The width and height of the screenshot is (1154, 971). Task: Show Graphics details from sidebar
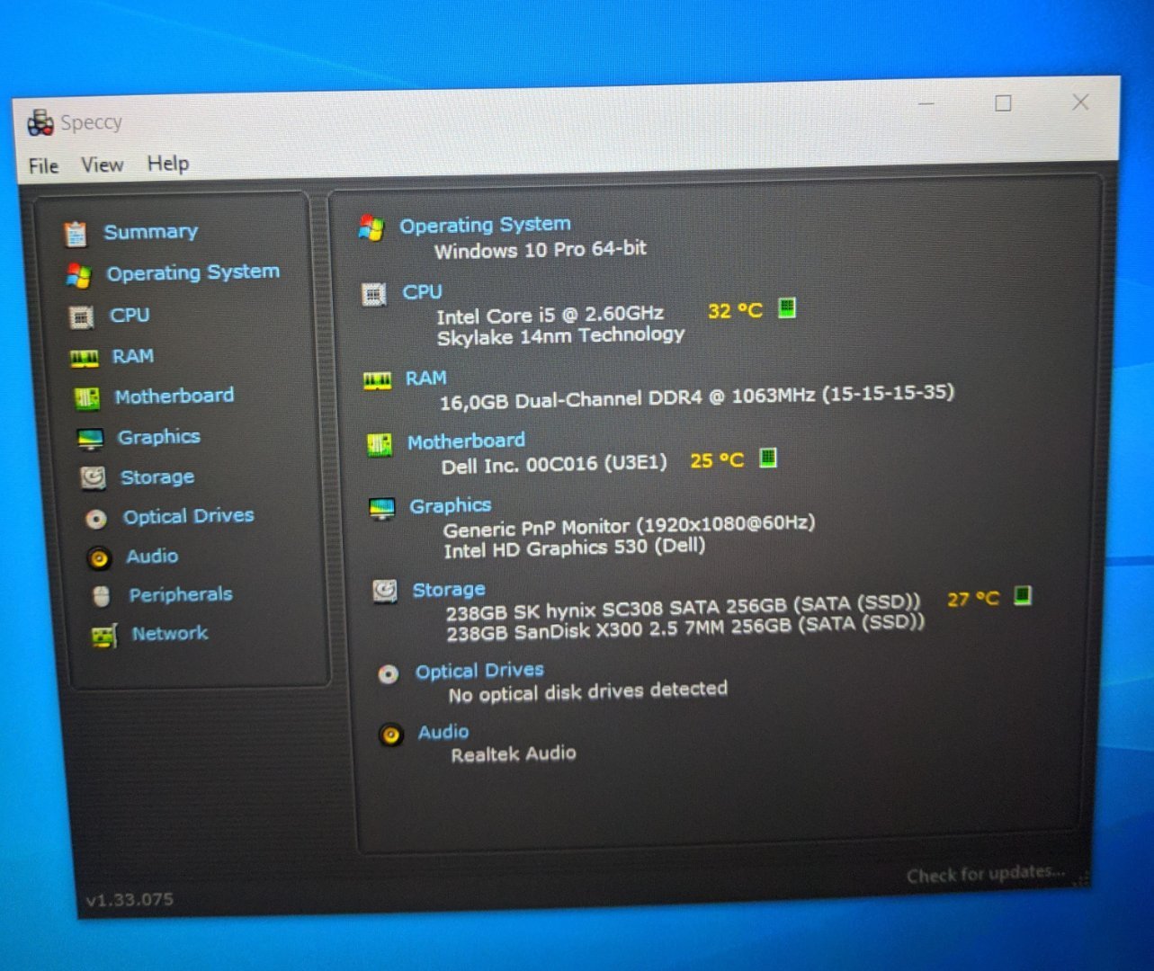click(x=158, y=437)
